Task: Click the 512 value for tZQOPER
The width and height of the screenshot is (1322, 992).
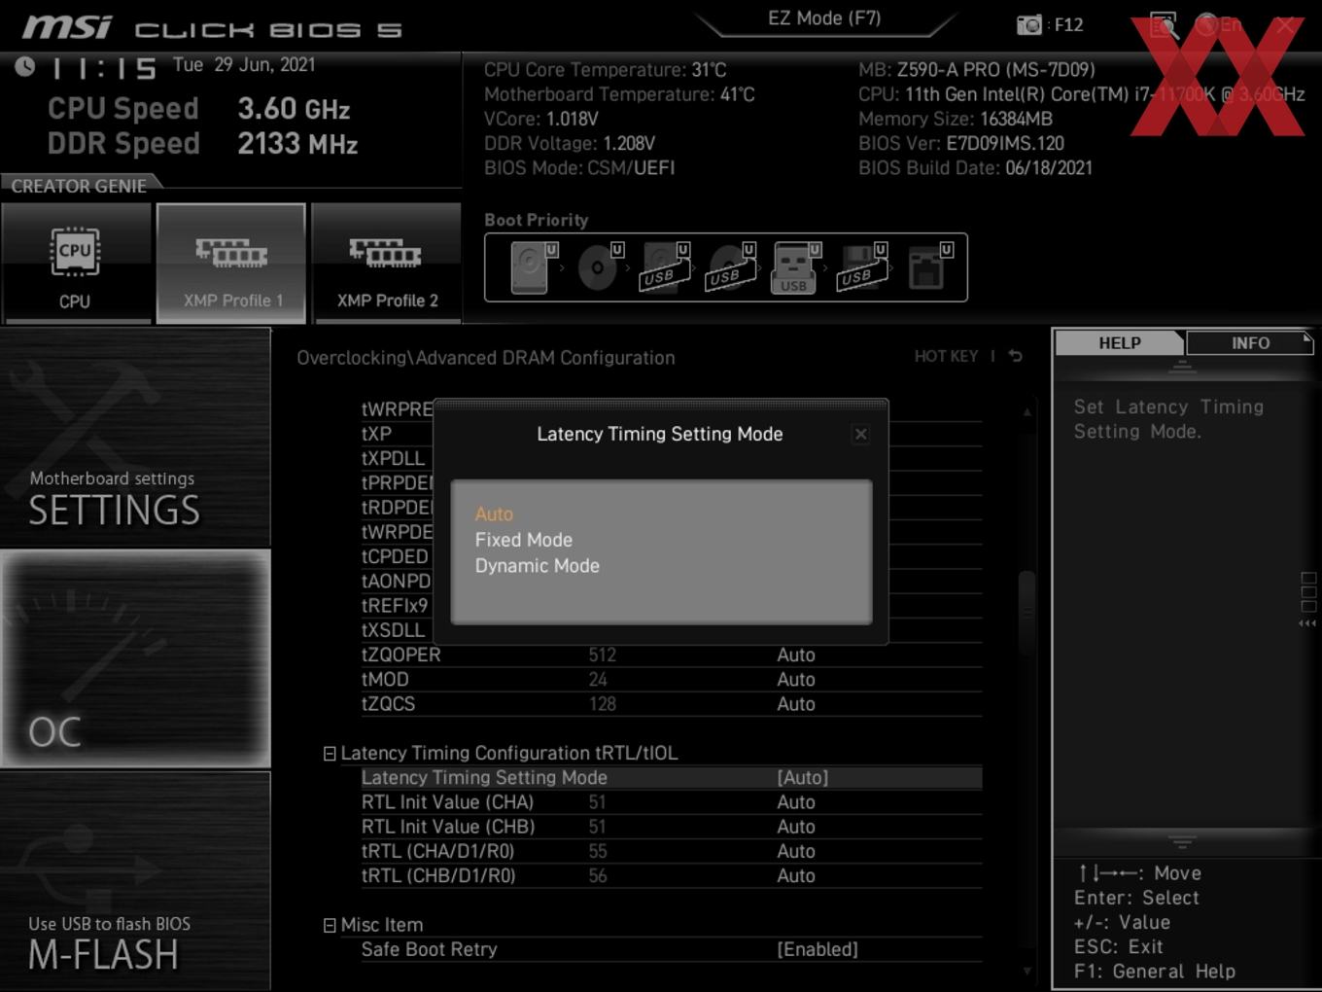Action: [603, 655]
